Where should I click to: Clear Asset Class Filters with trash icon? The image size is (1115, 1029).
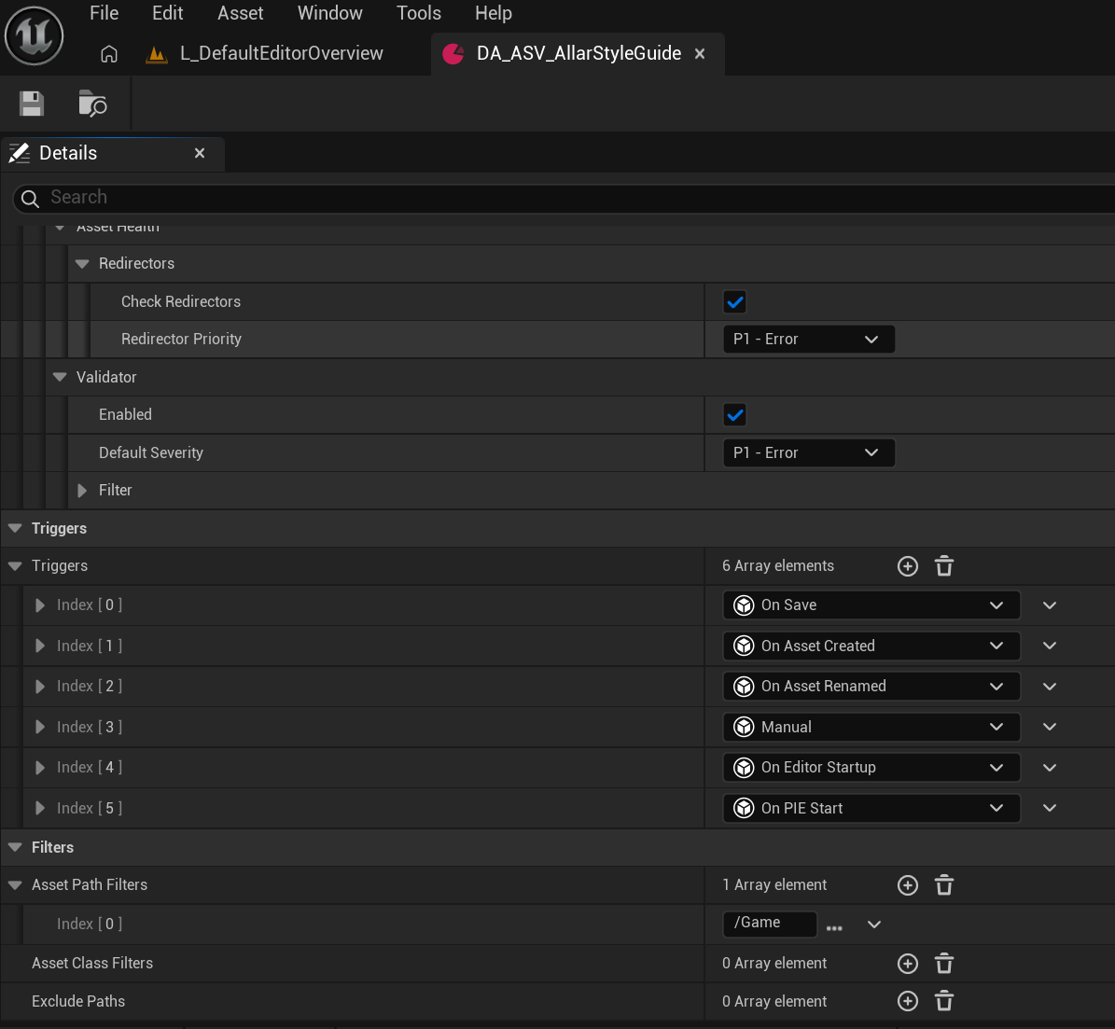pos(943,964)
